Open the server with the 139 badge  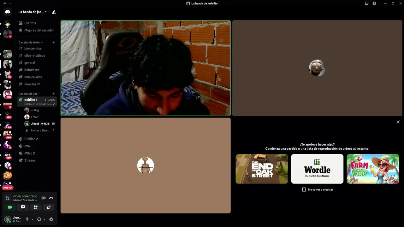click(x=8, y=155)
